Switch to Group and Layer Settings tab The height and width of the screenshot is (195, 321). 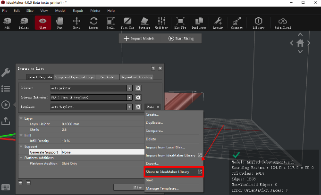click(x=74, y=77)
